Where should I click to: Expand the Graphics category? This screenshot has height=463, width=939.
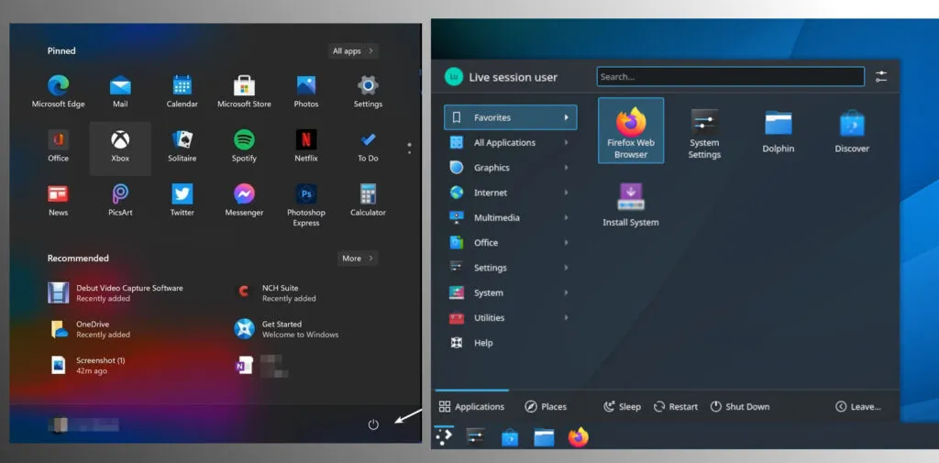(510, 168)
